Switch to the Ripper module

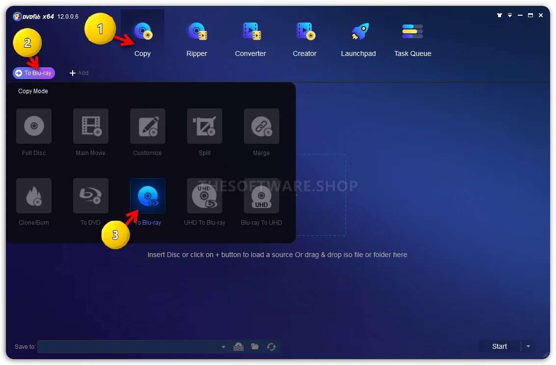click(x=197, y=39)
